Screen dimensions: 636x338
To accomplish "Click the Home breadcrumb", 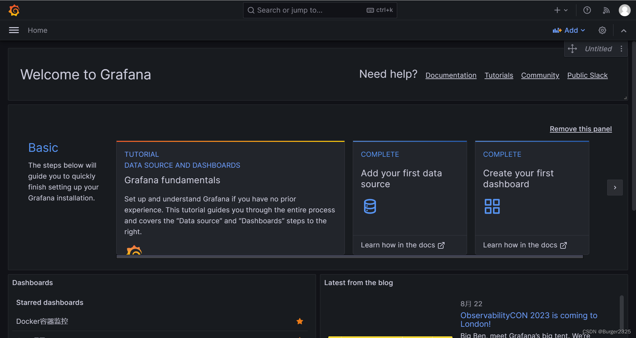I will 37,30.
